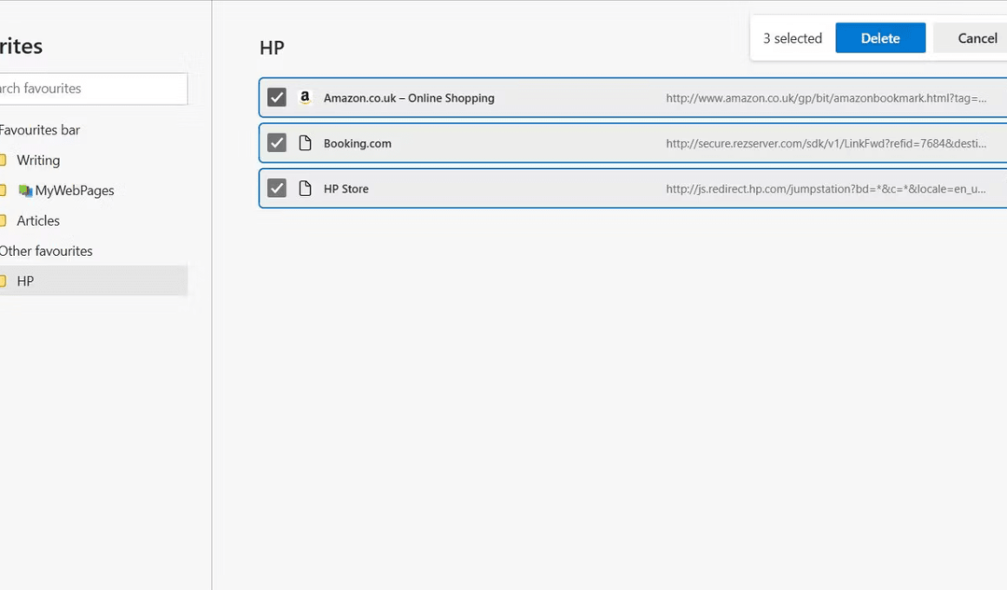Click the HP Store favourite title
This screenshot has width=1007, height=590.
tap(346, 189)
